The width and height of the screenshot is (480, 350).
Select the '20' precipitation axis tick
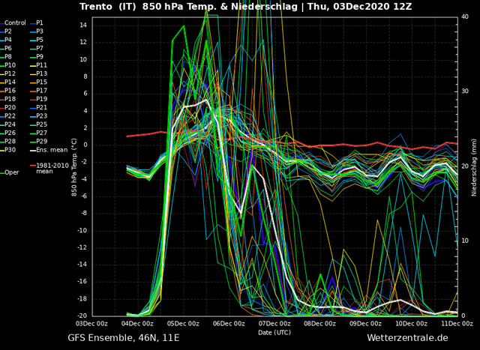point(465,166)
